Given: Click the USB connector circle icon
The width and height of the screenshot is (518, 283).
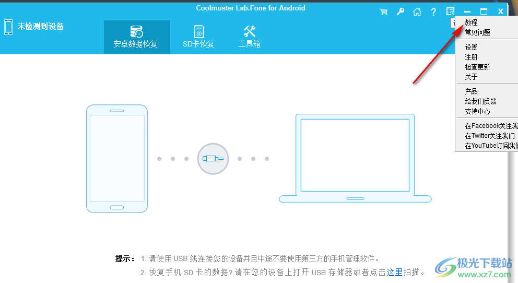Looking at the screenshot, I should click(213, 159).
